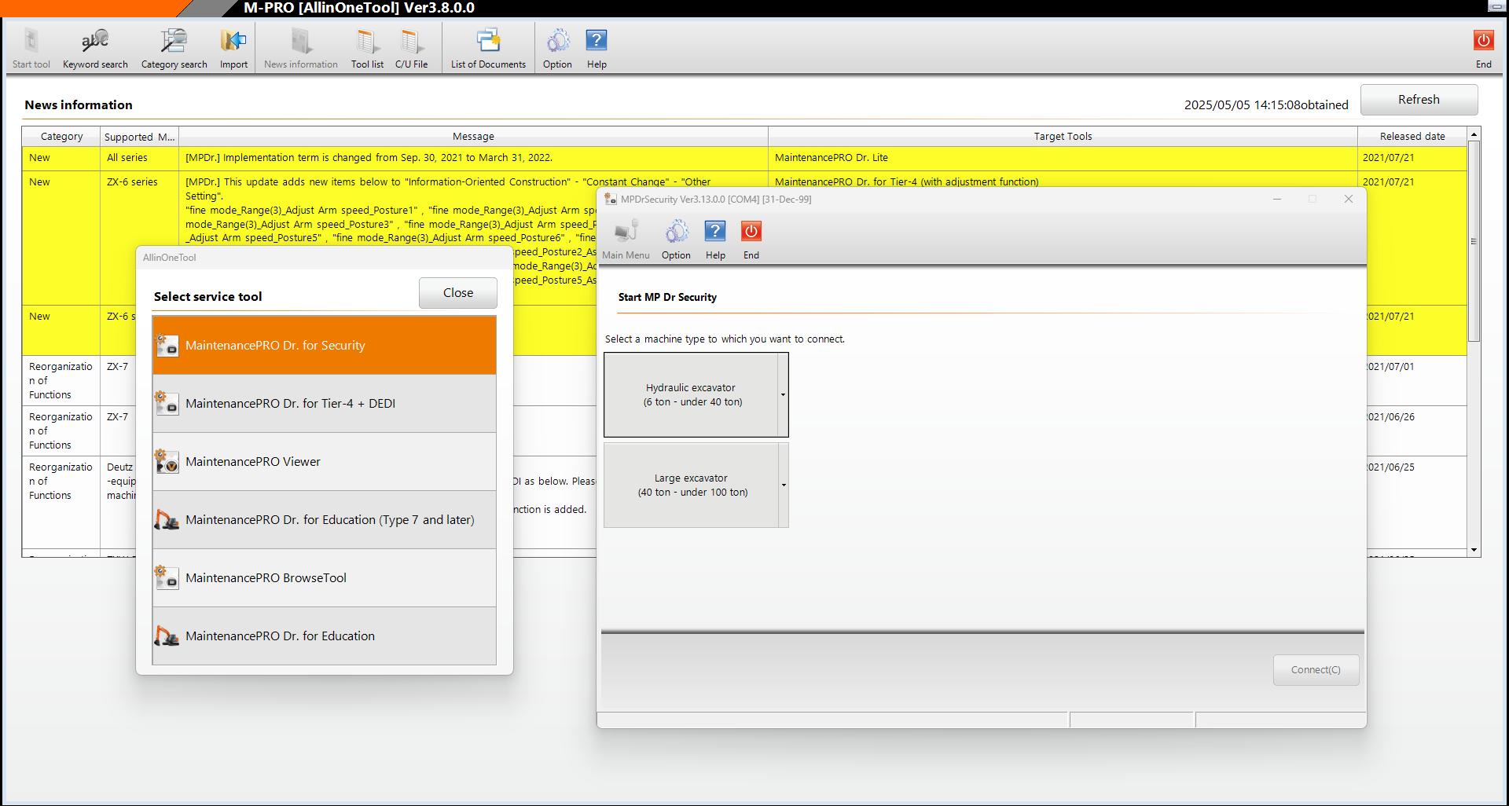
Task: Click the 2025/05/05 14:15:08 obtained timestamp
Action: [1266, 104]
